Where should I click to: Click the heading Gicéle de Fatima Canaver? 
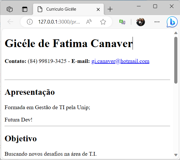(x=69, y=43)
